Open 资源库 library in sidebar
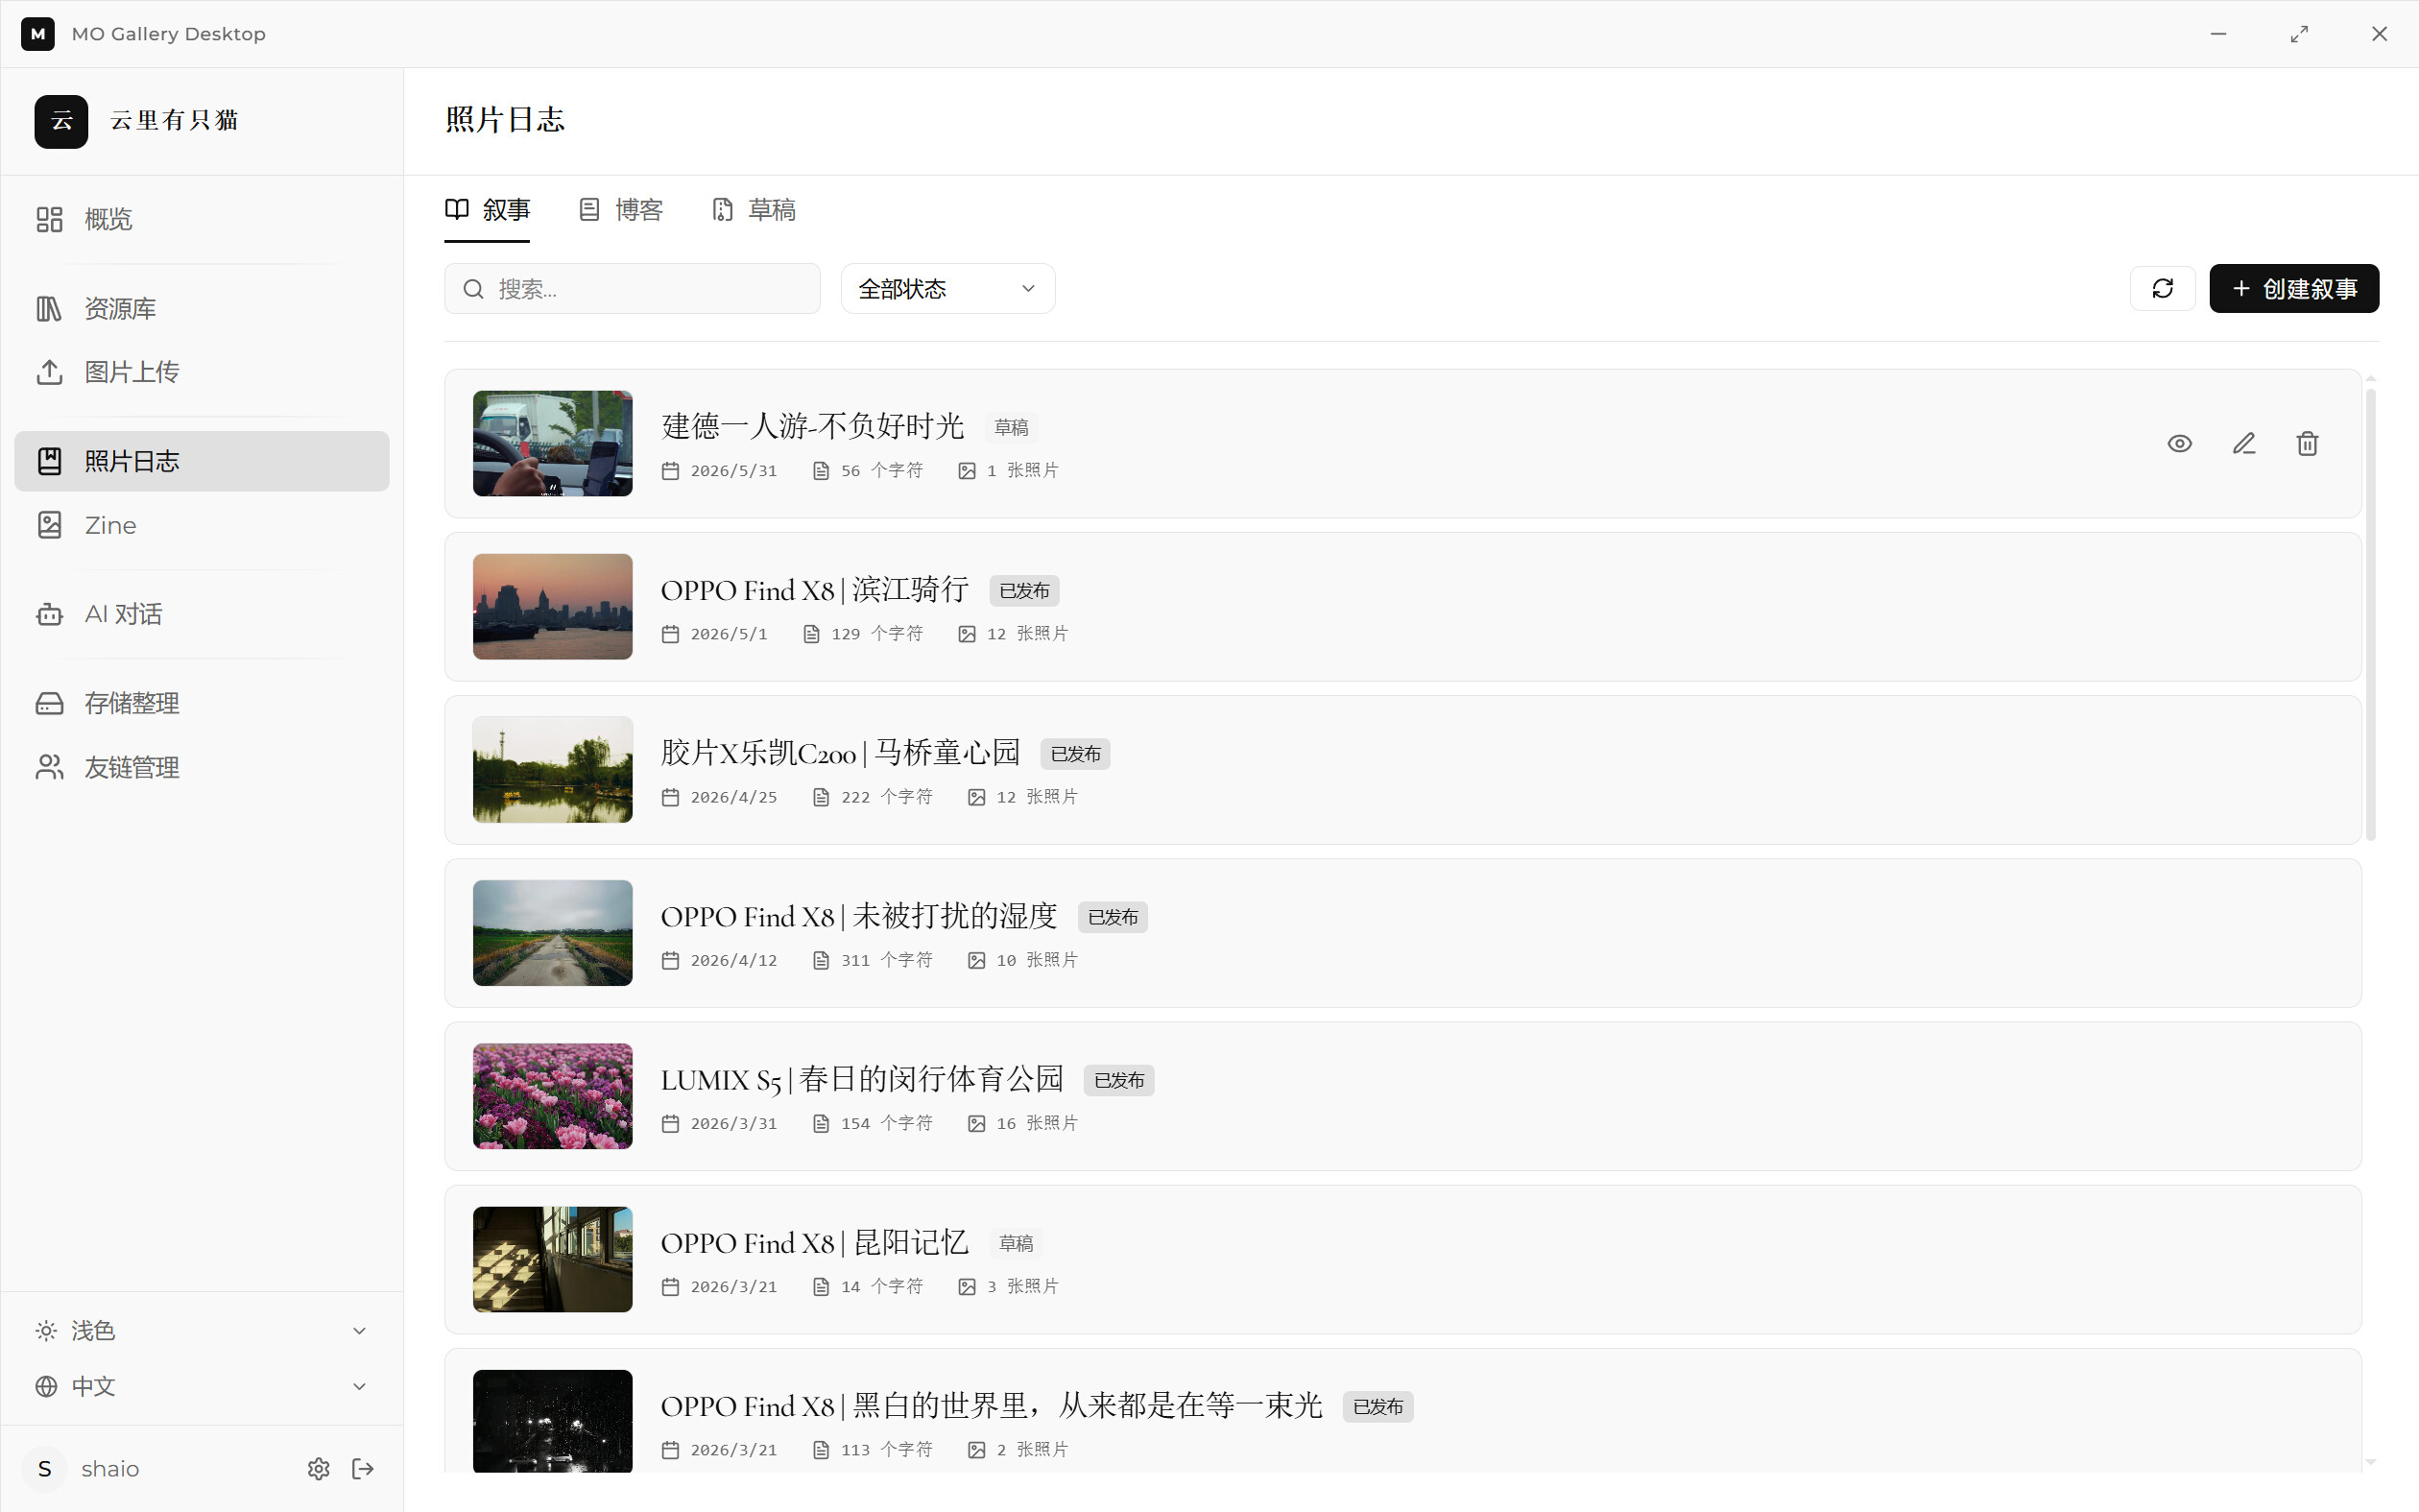 pyautogui.click(x=202, y=308)
